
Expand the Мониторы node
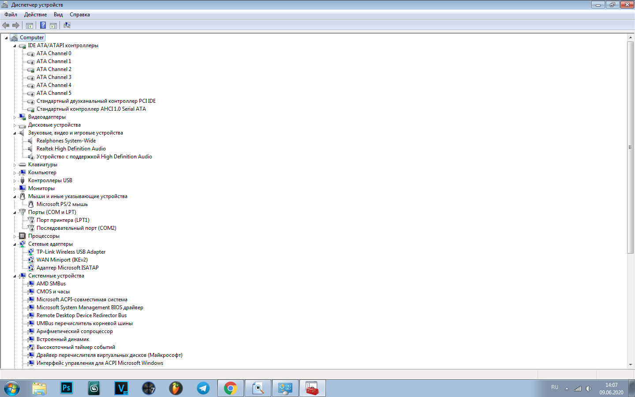[x=15, y=189]
